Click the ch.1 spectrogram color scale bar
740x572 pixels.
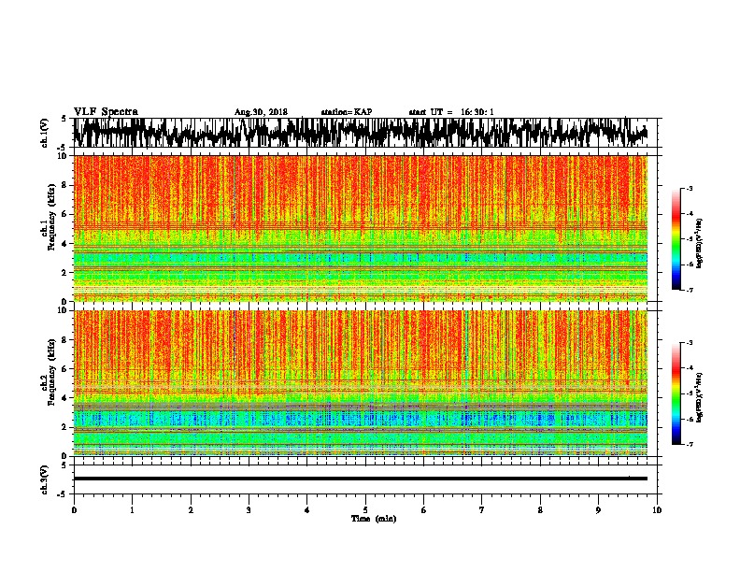[676, 239]
